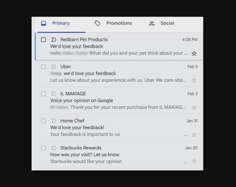Click the people icon beside Social
This screenshot has width=236, height=187.
click(152, 23)
